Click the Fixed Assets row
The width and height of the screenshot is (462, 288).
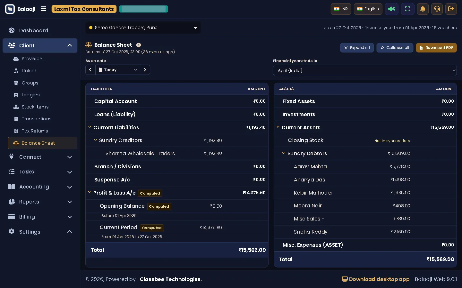click(365, 101)
